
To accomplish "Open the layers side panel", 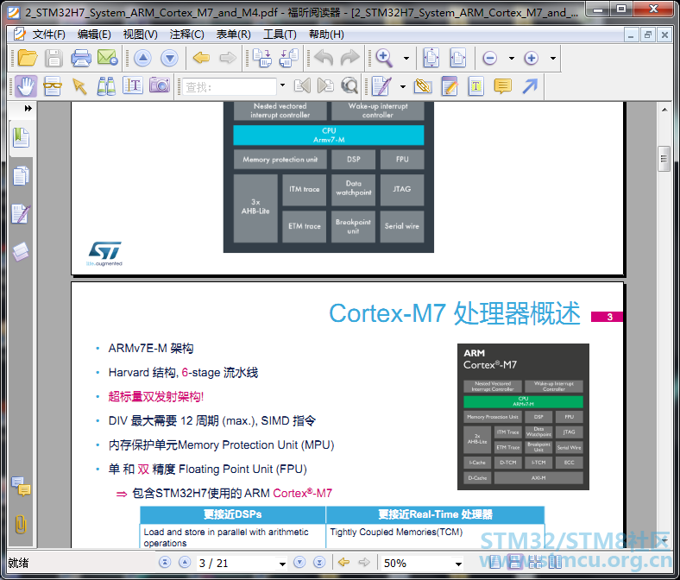I will 21,252.
